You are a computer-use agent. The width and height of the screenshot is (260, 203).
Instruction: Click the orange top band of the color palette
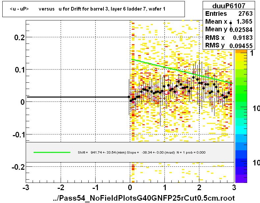[241, 51]
